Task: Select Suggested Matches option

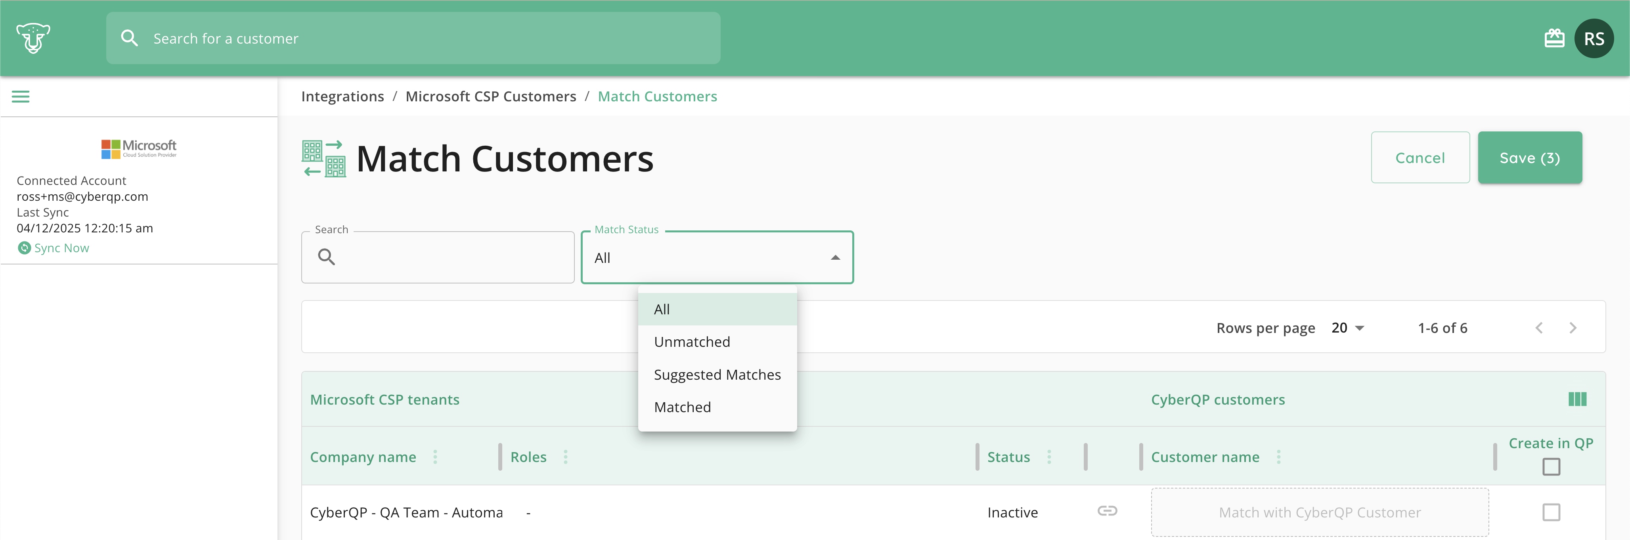Action: 717,375
